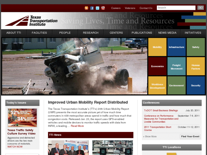The image size is (207, 155).
Task: Select the blue Infrastructure tile
Action: tap(176, 47)
